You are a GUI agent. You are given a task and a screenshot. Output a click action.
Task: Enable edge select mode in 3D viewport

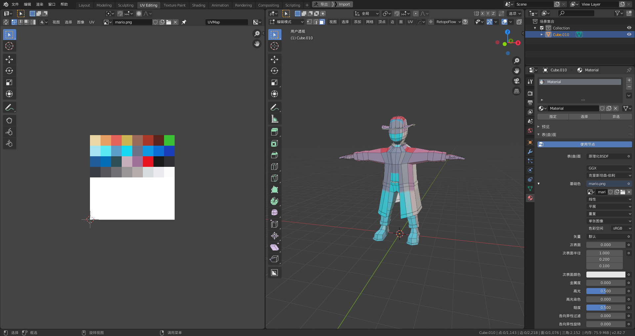click(316, 22)
